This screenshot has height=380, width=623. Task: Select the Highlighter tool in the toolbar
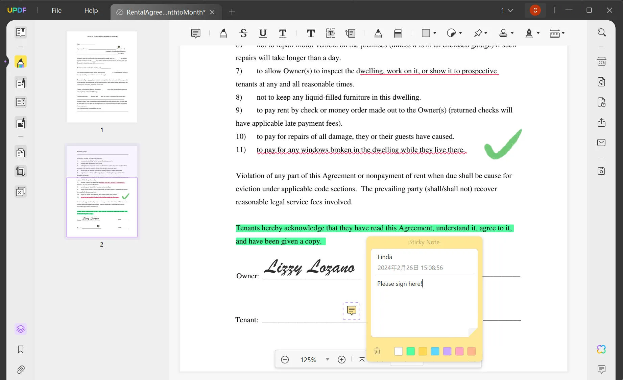coord(223,33)
